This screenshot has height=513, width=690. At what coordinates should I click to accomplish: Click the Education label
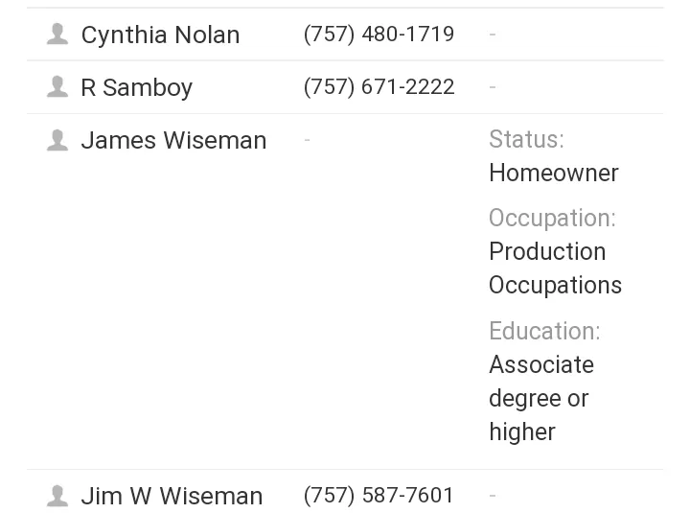(x=544, y=331)
